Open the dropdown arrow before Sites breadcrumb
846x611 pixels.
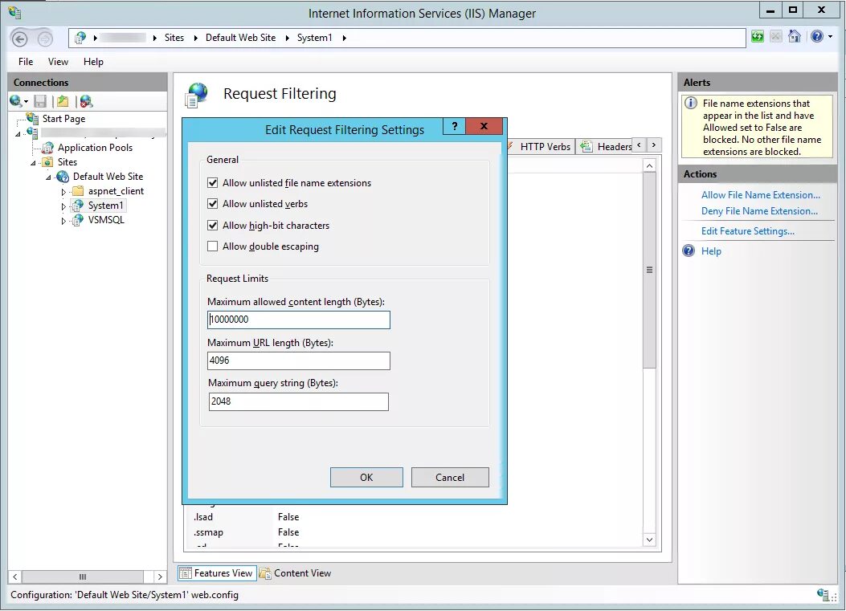click(155, 38)
